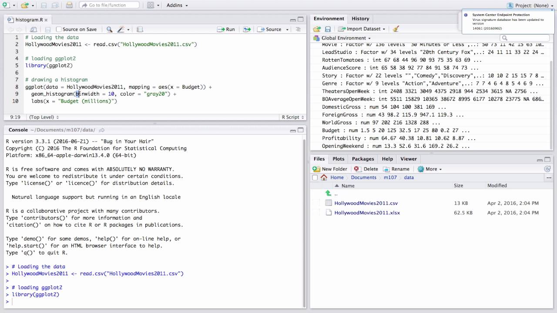The width and height of the screenshot is (557, 313).
Task: Sort files by Name column header
Action: coord(348,186)
